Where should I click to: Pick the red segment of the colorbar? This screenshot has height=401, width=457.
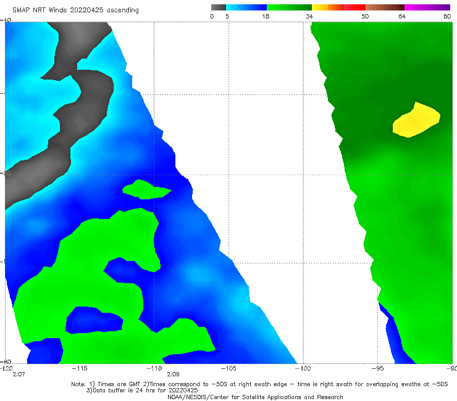354,7
